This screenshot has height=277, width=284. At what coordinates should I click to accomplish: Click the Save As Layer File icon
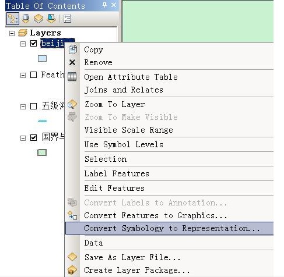click(72, 257)
